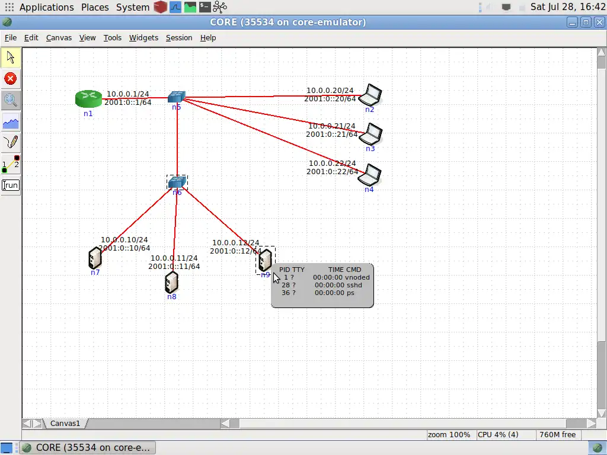Activate the magnifier observer widget tool
Viewport: 607px width, 455px height.
[10, 100]
